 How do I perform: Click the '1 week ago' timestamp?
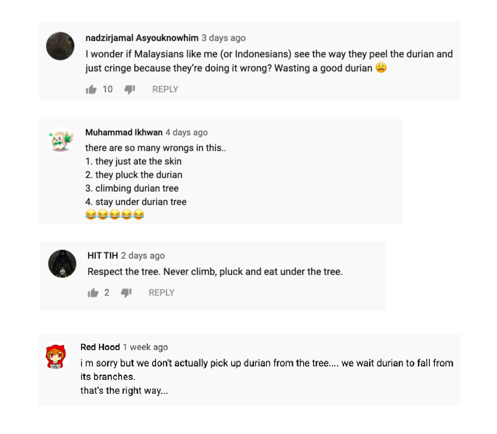[x=145, y=347]
